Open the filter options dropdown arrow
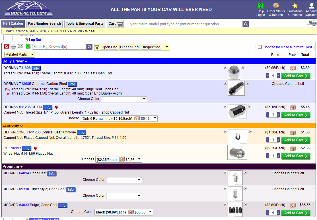The height and width of the screenshot is (220, 317). (167, 47)
